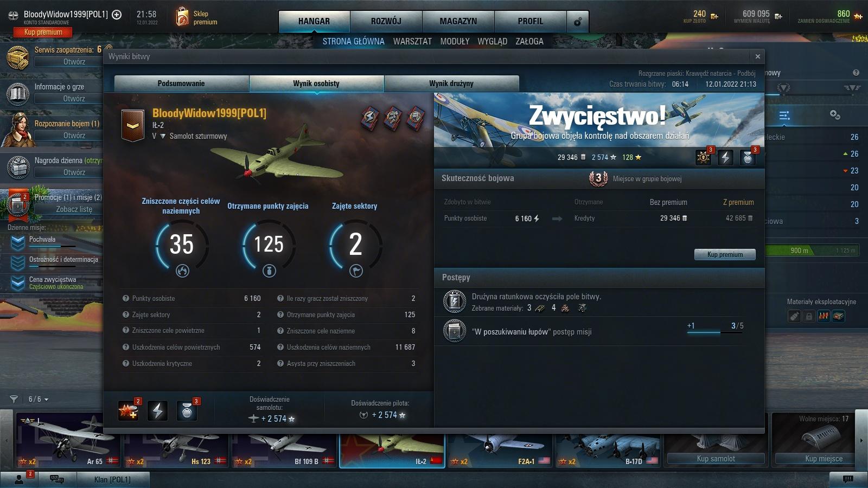The width and height of the screenshot is (868, 488).
Task: Click the W poszukiwaniu łupów mission icon
Action: (x=455, y=331)
